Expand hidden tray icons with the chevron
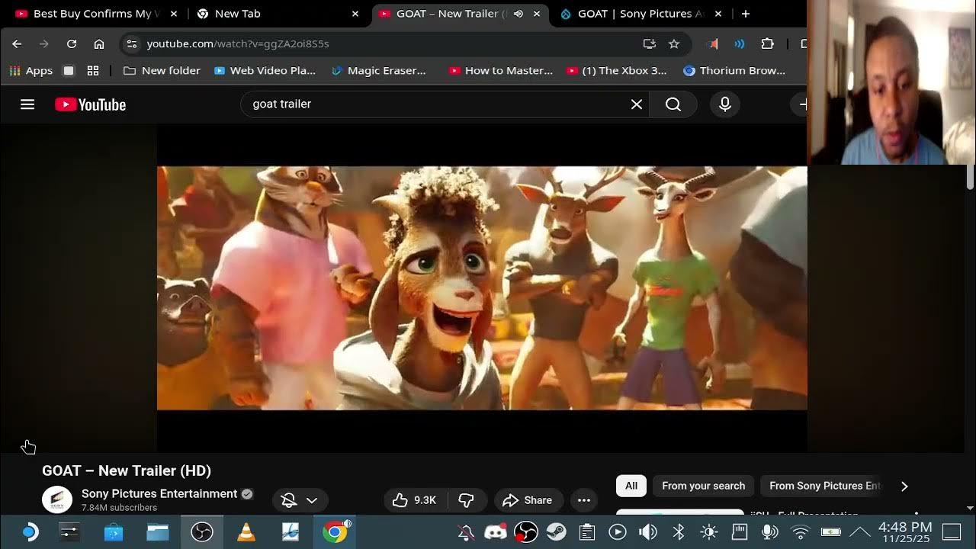 click(860, 531)
